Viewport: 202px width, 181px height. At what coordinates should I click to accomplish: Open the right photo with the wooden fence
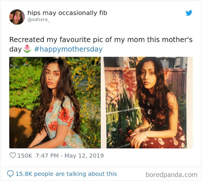coord(148,102)
